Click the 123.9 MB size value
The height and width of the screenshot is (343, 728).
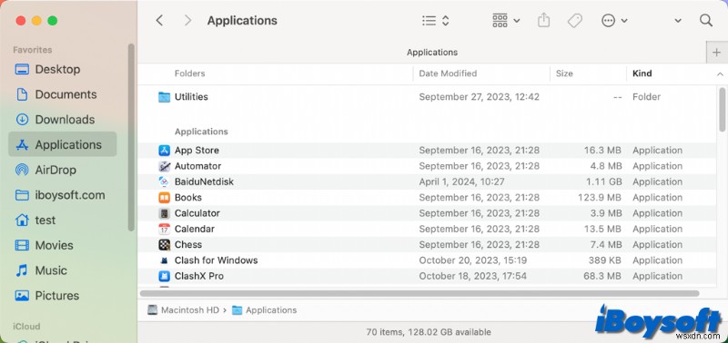[600, 197]
